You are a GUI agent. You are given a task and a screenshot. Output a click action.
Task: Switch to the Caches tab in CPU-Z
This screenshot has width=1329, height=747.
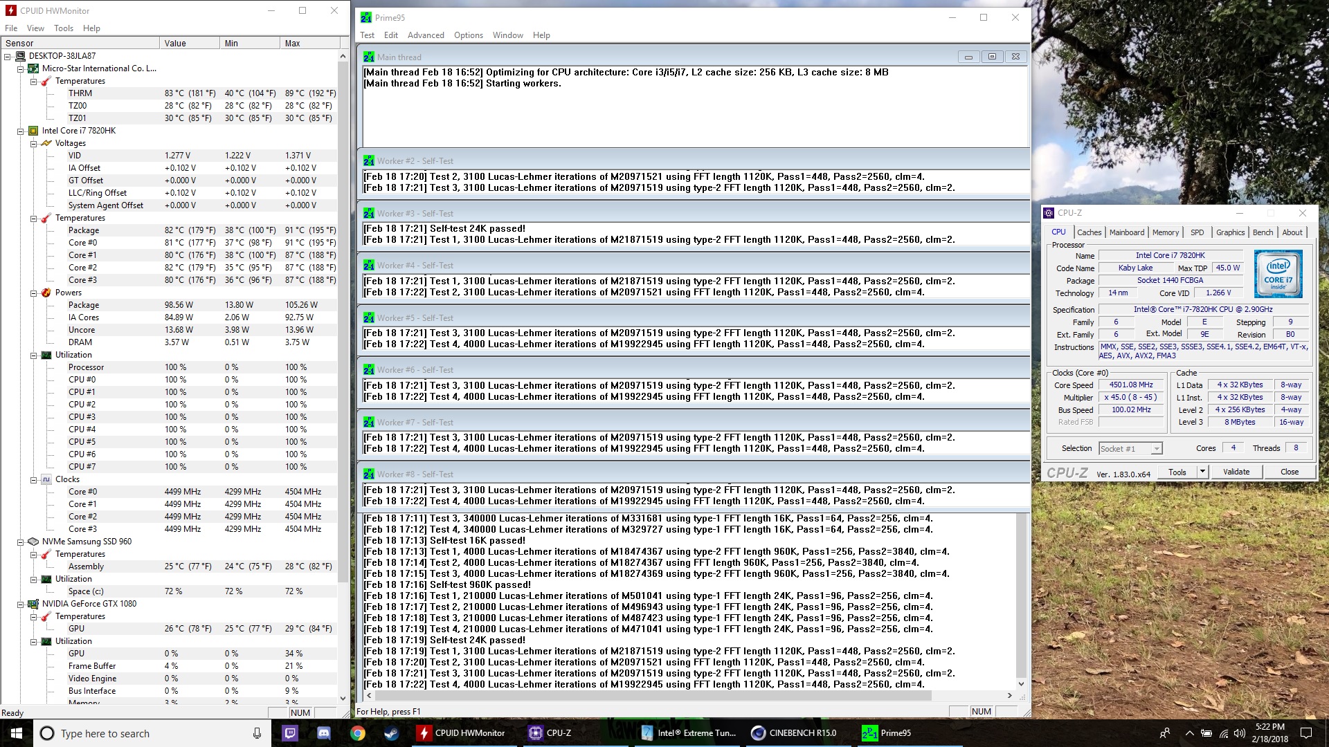(x=1089, y=232)
